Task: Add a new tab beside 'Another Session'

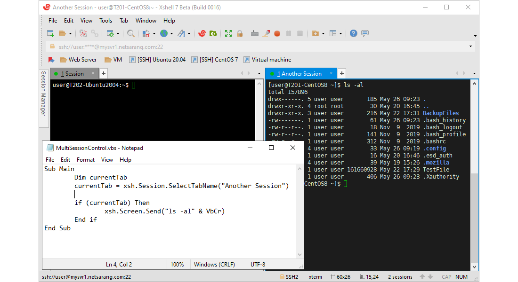Action: click(342, 73)
